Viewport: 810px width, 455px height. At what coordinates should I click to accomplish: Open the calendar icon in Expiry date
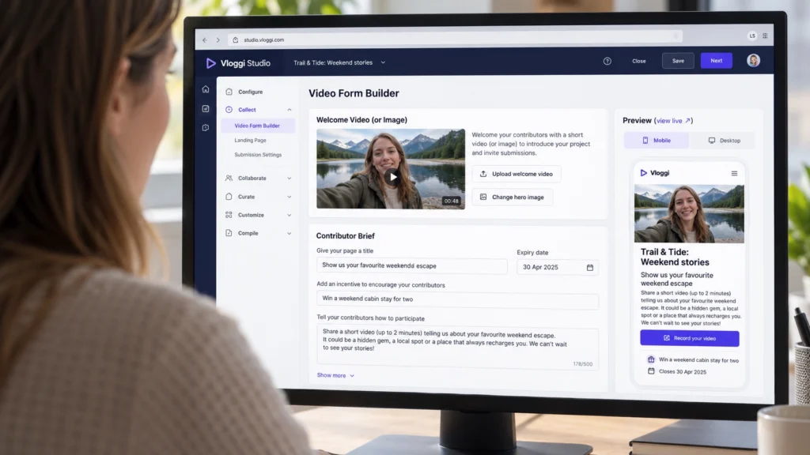590,267
